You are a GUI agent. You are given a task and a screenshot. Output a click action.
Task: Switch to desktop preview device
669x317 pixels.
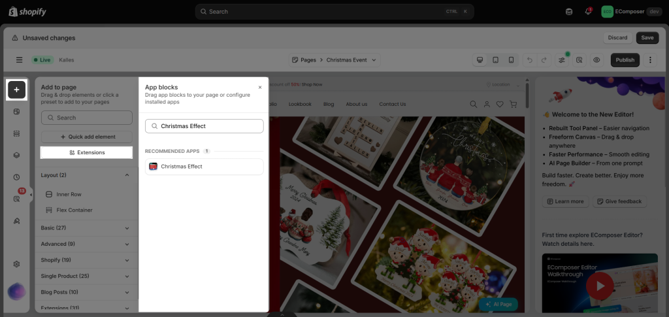480,60
